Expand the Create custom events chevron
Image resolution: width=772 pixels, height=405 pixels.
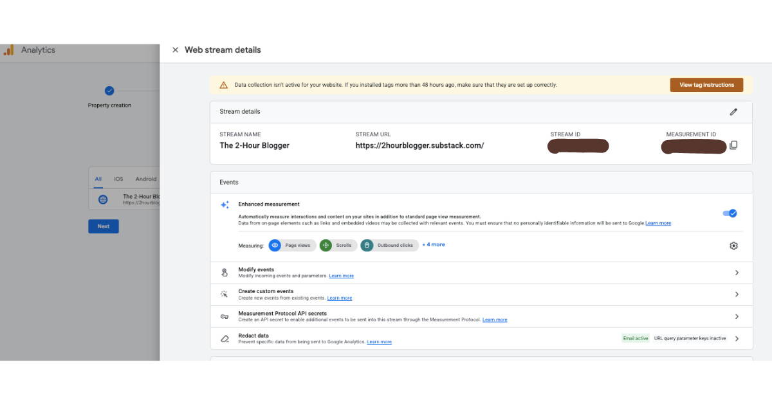[x=737, y=294]
